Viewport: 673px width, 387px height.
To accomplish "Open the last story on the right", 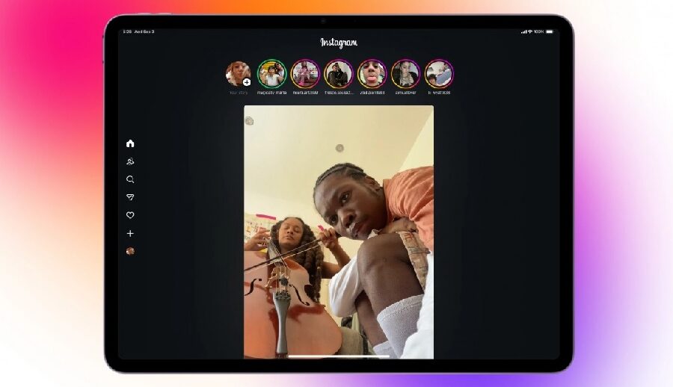I will point(439,74).
